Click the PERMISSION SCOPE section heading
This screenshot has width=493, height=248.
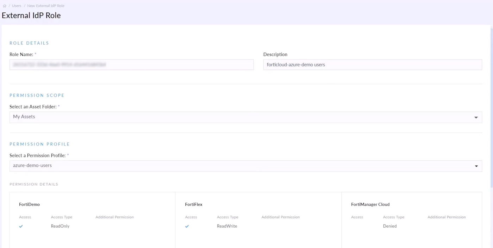tap(37, 95)
